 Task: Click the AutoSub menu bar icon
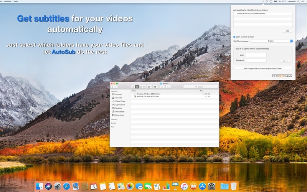(263, 2)
